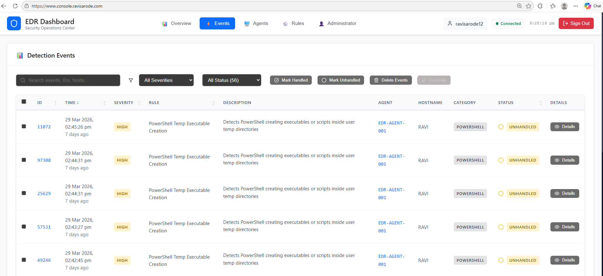
Task: Reload the page with refresh icon
Action: 15,6
